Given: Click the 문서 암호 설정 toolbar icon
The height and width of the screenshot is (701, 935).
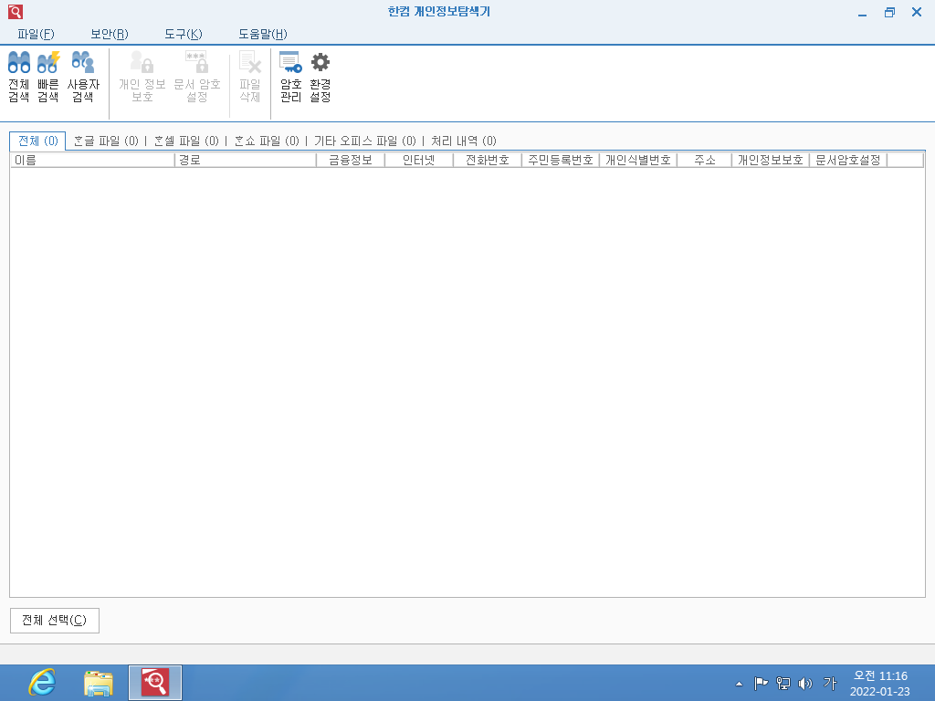Looking at the screenshot, I should [197, 77].
